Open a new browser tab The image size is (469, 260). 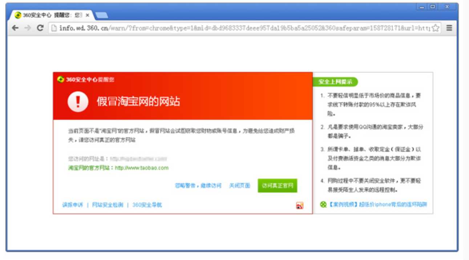pyautogui.click(x=101, y=15)
